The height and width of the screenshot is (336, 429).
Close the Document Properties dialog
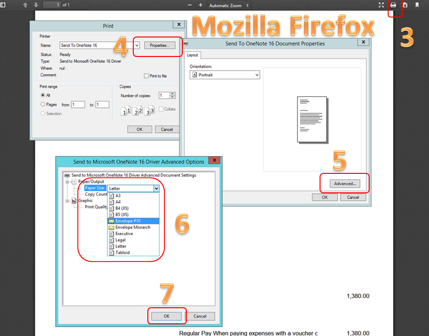point(363,42)
